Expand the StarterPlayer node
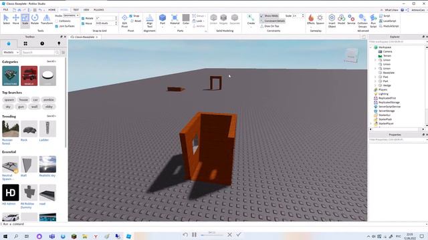428x240 pixels. (371, 123)
